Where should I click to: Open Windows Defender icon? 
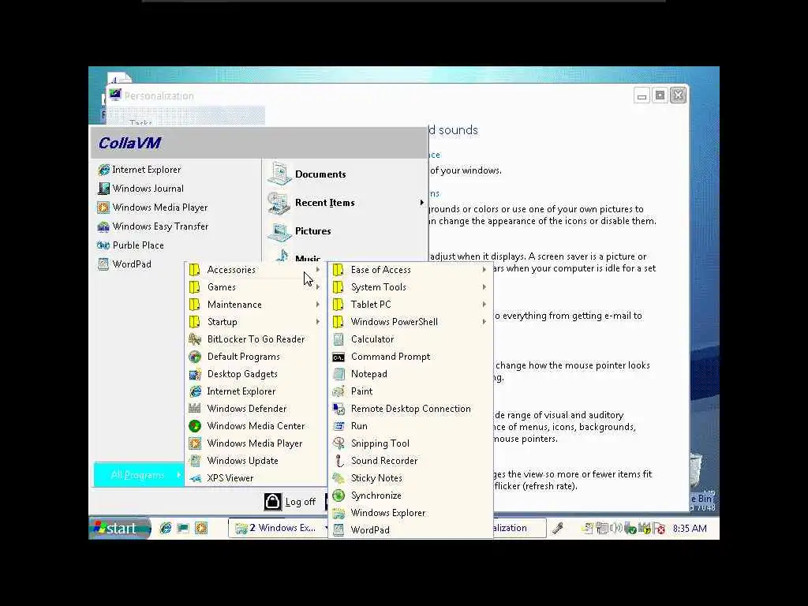pyautogui.click(x=195, y=409)
